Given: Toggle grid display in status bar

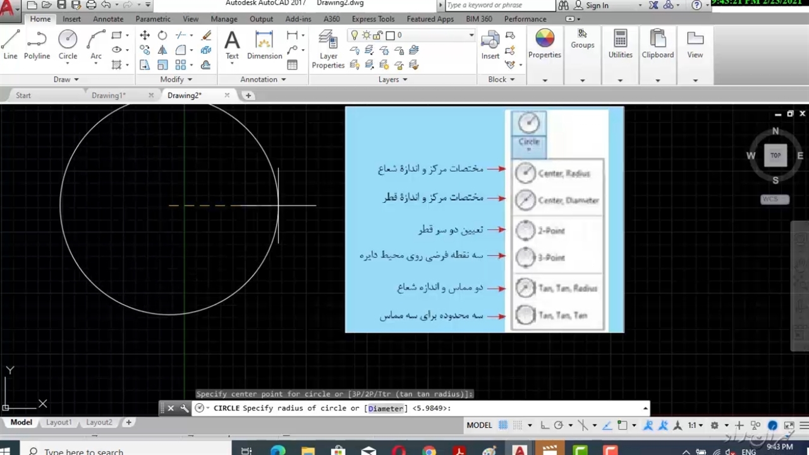Looking at the screenshot, I should point(503,425).
